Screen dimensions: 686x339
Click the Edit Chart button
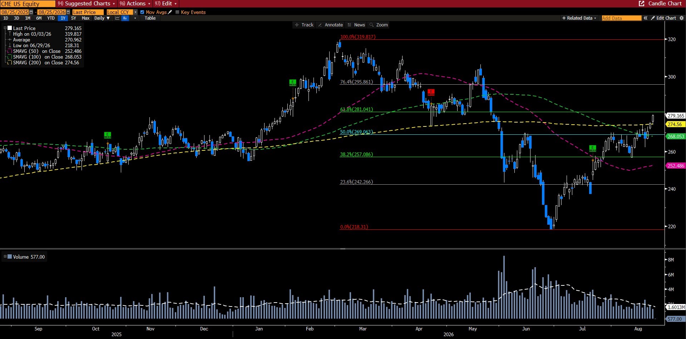tap(663, 18)
